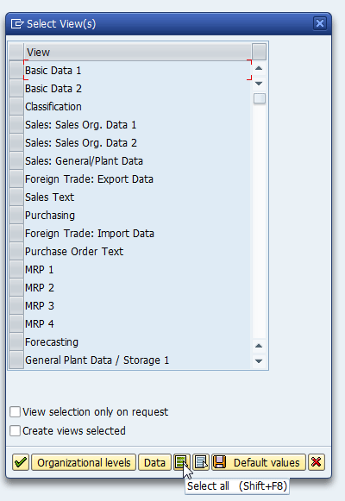Click the green checkmark continue icon
Screen dimensions: 345x501
tap(21, 462)
